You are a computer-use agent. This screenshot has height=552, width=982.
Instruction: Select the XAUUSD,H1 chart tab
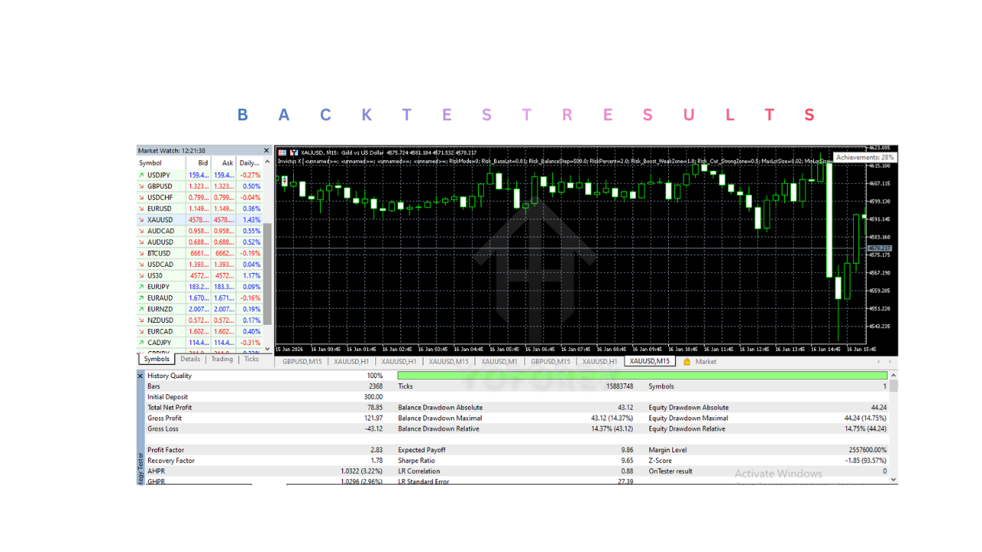(x=351, y=361)
